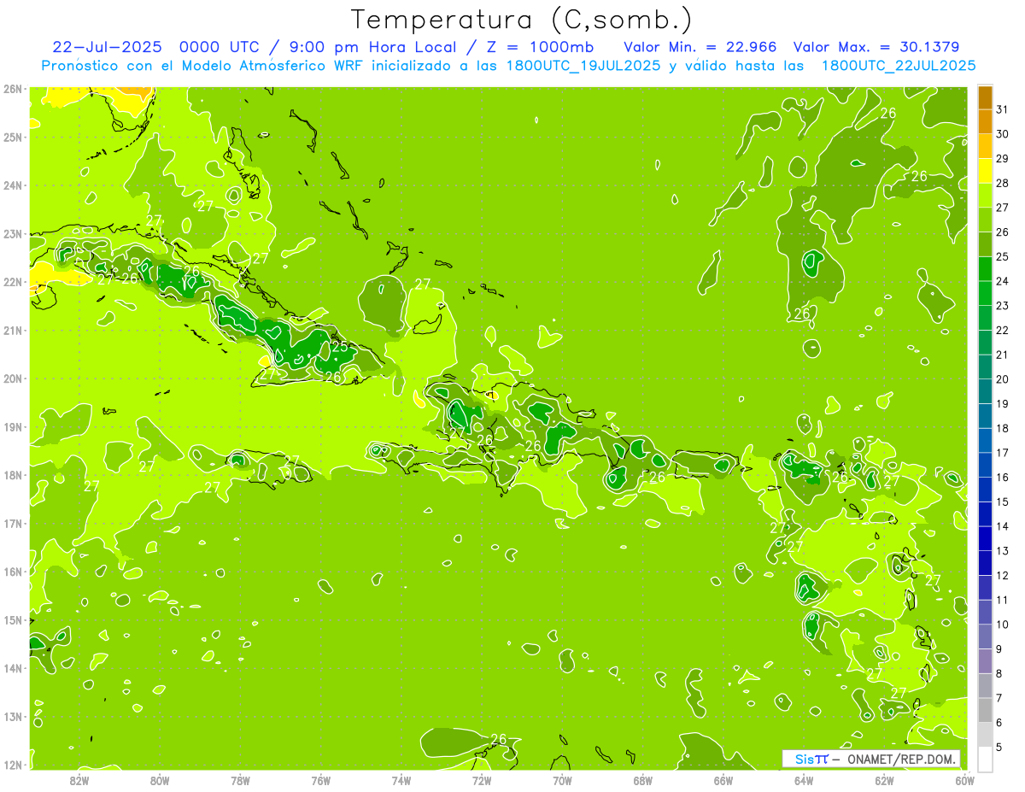Click the longitude label '74W'
This screenshot has width=1025, height=792.
(x=401, y=780)
